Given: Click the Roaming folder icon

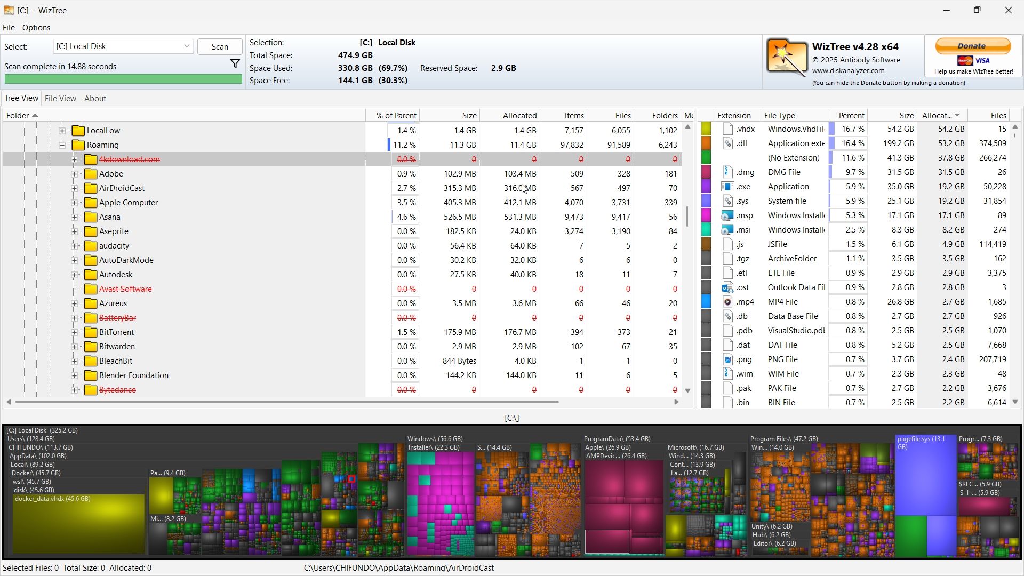Looking at the screenshot, I should click(78, 145).
